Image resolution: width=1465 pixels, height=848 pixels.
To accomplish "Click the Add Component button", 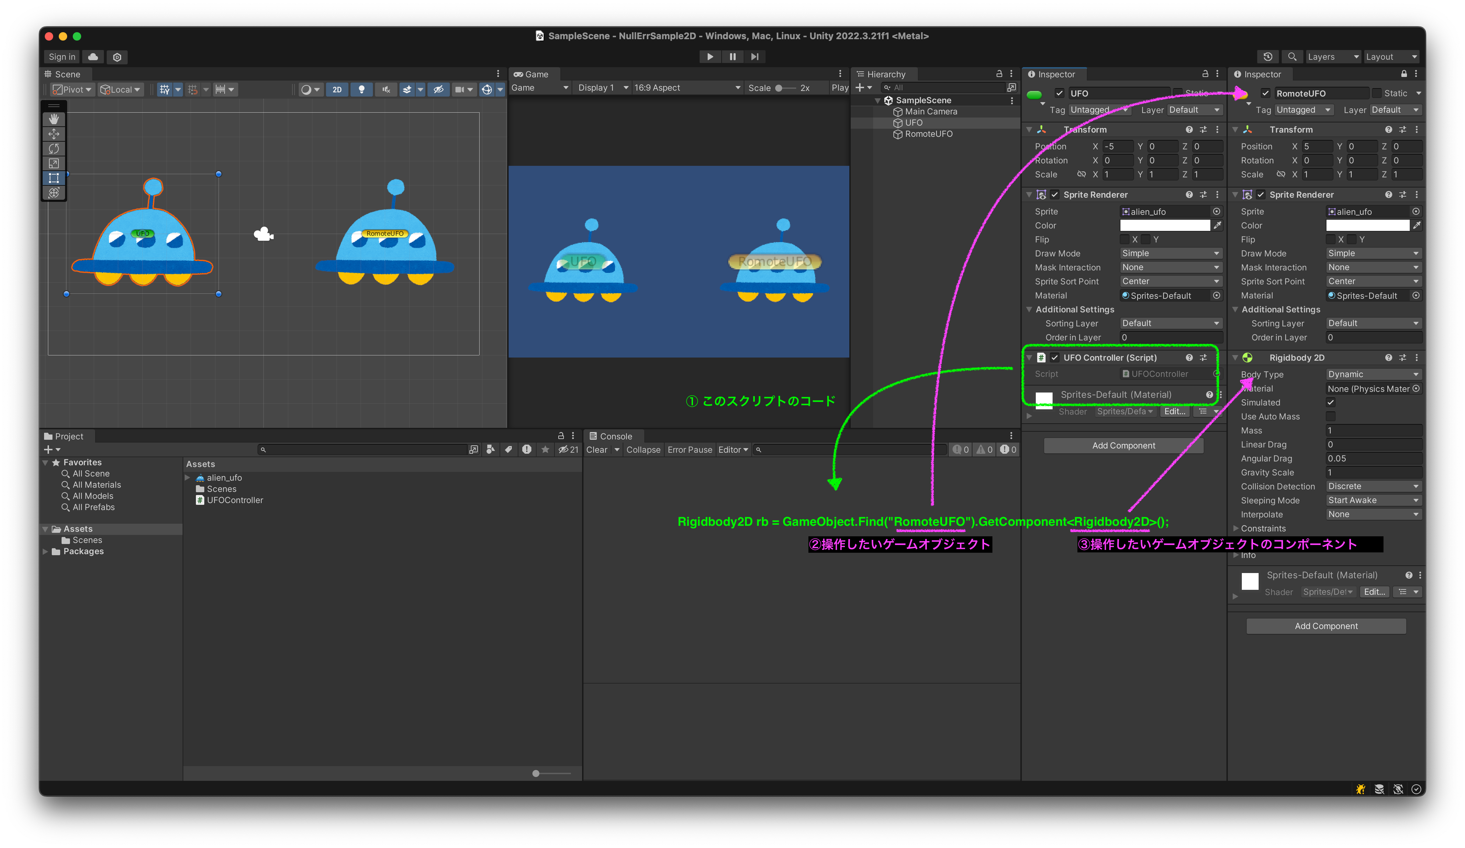I will coord(1123,445).
